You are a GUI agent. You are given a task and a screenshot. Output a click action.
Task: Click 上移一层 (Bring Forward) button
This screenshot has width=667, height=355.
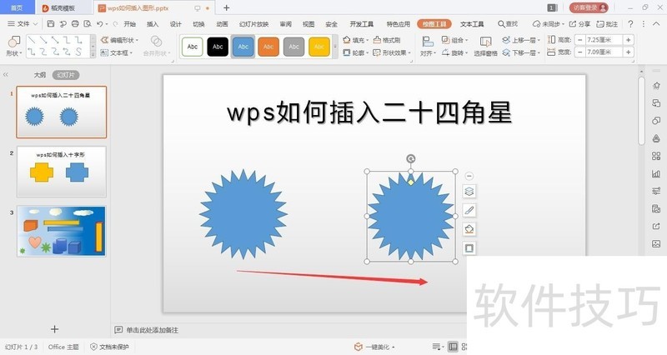(521, 40)
